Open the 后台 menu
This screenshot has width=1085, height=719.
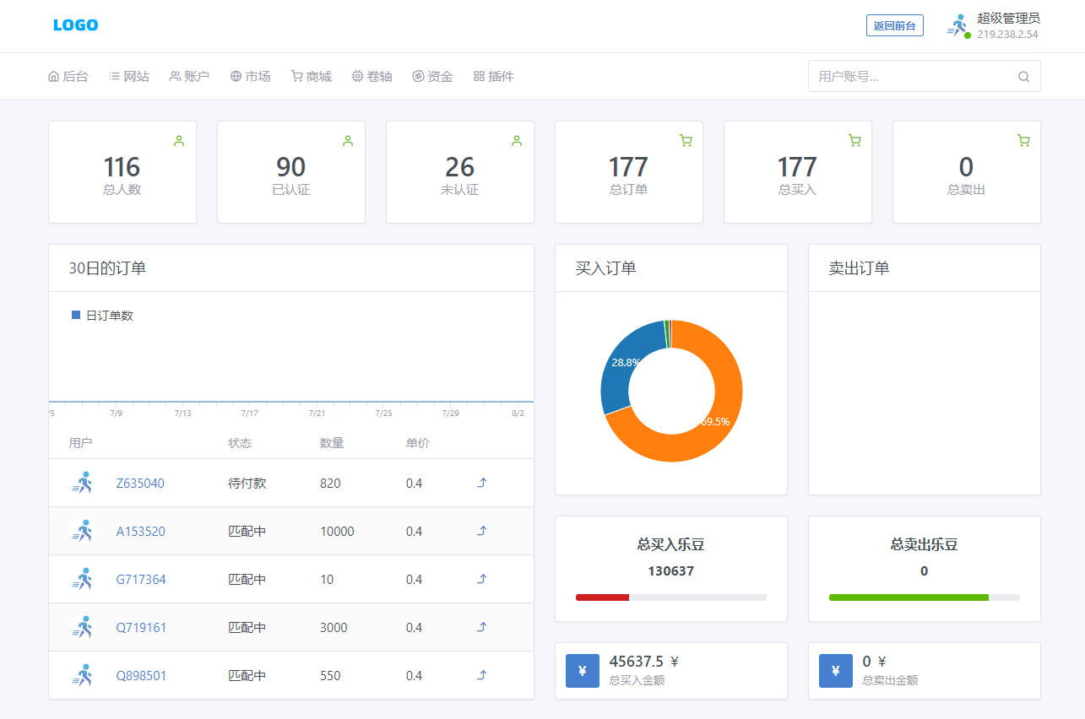click(68, 76)
